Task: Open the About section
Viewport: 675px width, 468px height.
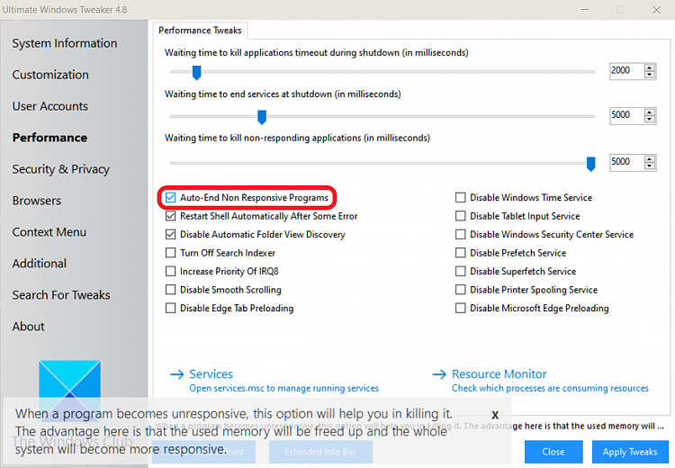Action: point(29,327)
